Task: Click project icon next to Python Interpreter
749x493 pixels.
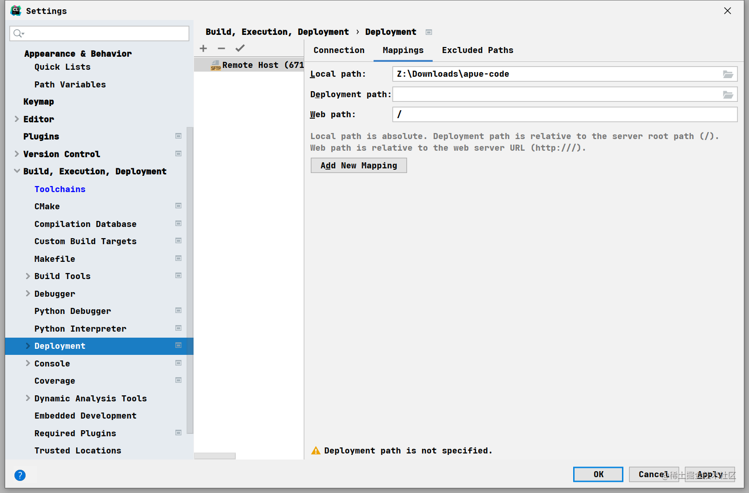Action: click(x=178, y=328)
